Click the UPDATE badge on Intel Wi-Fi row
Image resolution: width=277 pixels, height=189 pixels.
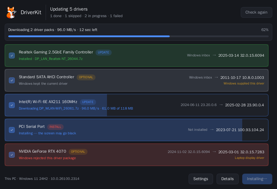pyautogui.click(x=88, y=102)
